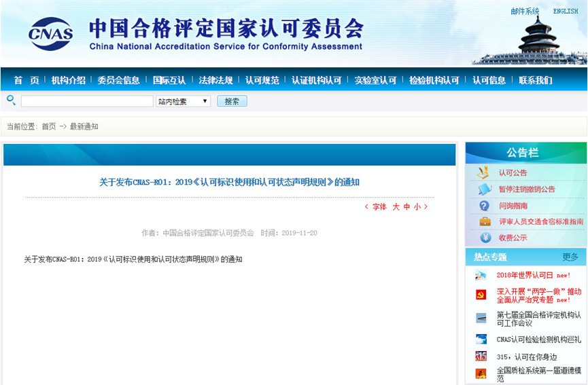588x385 pixels.
Task: Select the 小 font size option
Action: tap(417, 207)
